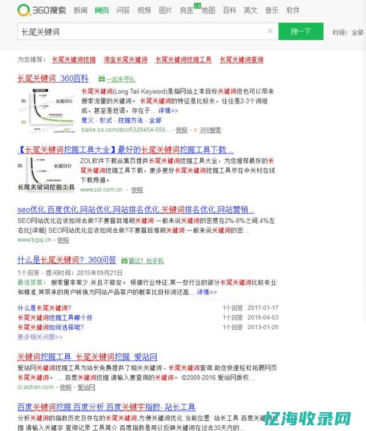The width and height of the screenshot is (366, 431).
Task: Open result 什么是长尾关键词?_360问答
Action: coord(67,260)
